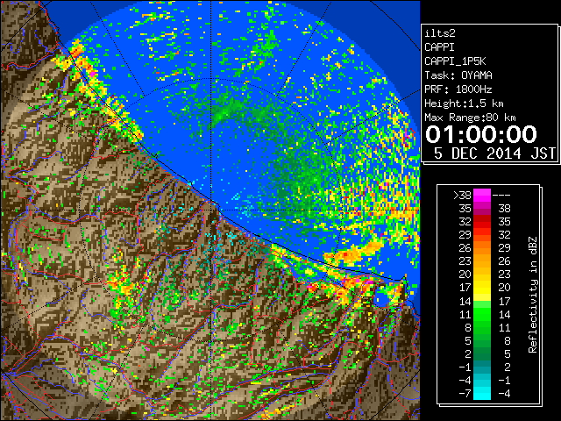Click the '5 DEC 2014 JST' date
The height and width of the screenshot is (421, 561).
point(494,153)
